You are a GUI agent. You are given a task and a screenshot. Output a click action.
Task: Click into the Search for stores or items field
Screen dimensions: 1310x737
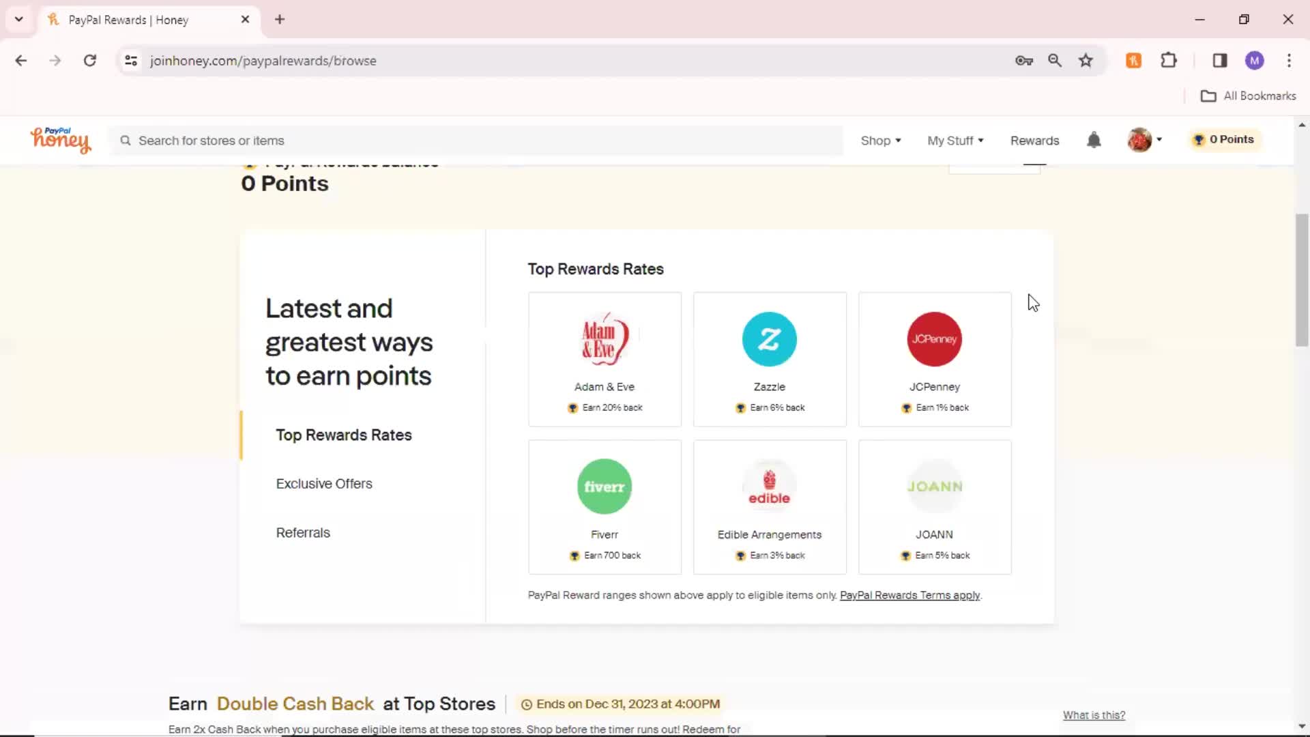click(476, 141)
